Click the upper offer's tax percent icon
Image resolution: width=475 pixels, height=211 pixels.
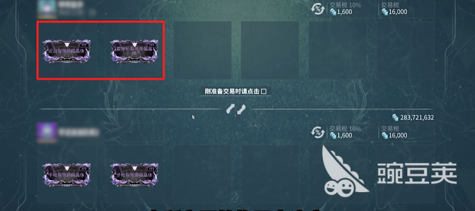(x=318, y=9)
